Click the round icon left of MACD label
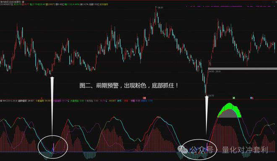 pos(1,101)
